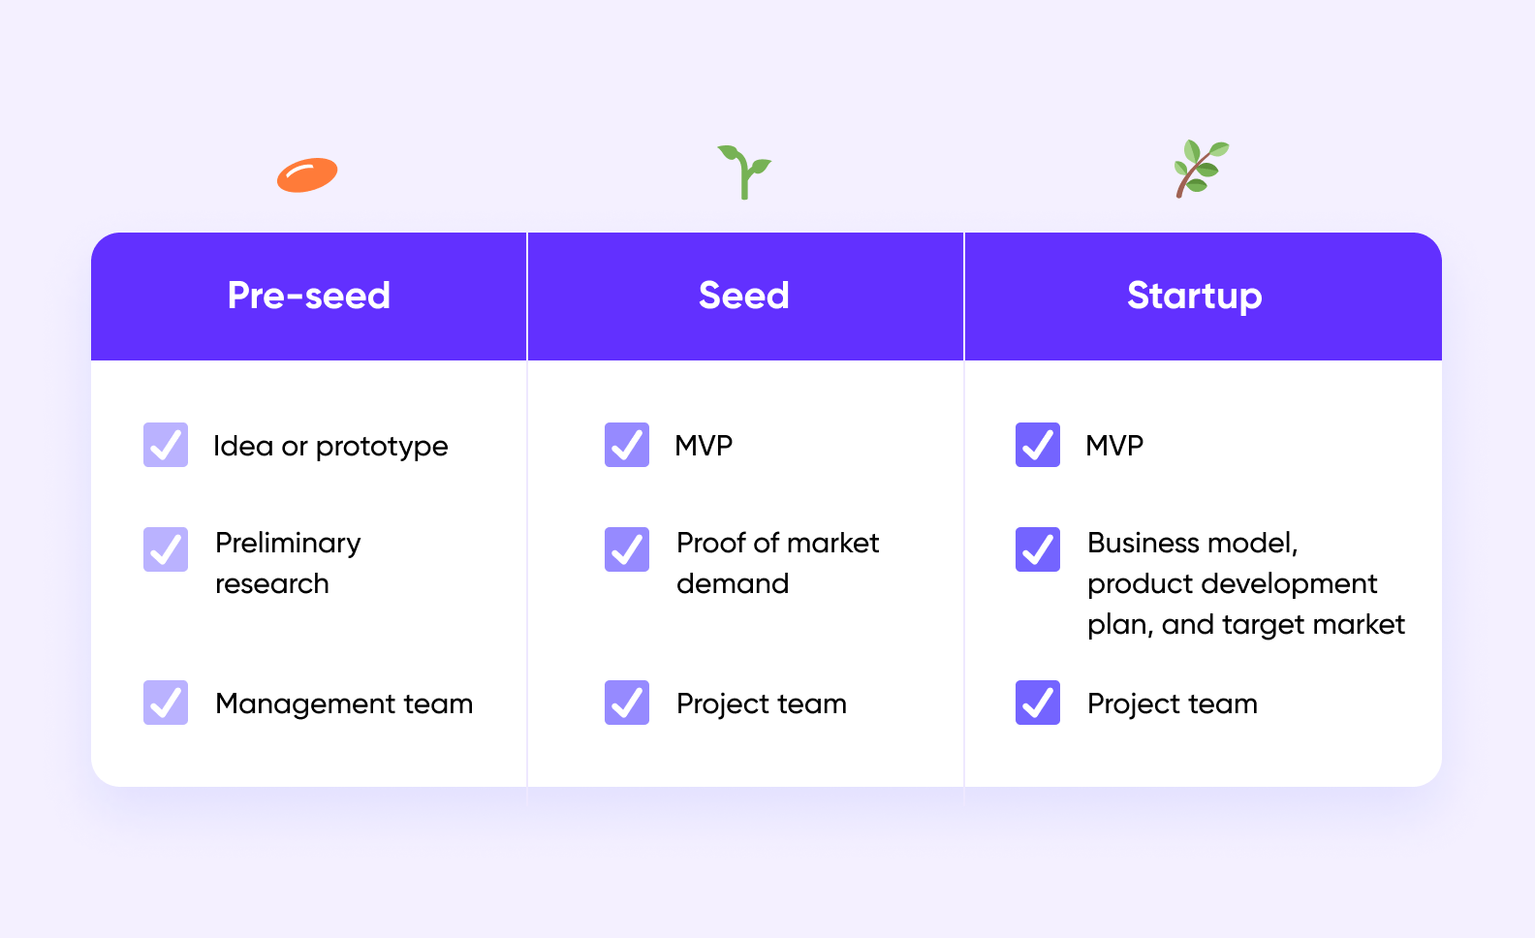Click the green sprout icon above Seed
The height and width of the screenshot is (938, 1535).
click(744, 172)
